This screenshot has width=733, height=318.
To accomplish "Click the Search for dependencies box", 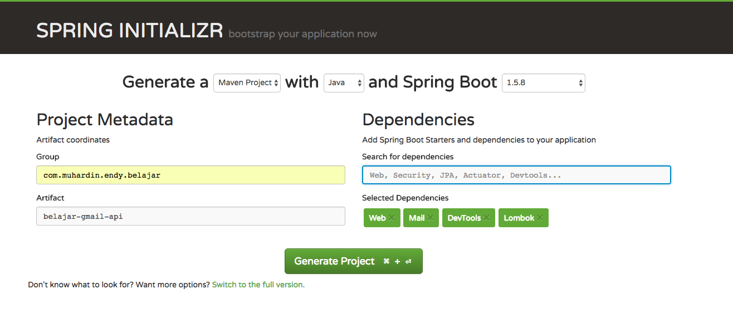I will 516,175.
